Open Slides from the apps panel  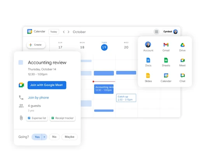pyautogui.click(x=148, y=78)
